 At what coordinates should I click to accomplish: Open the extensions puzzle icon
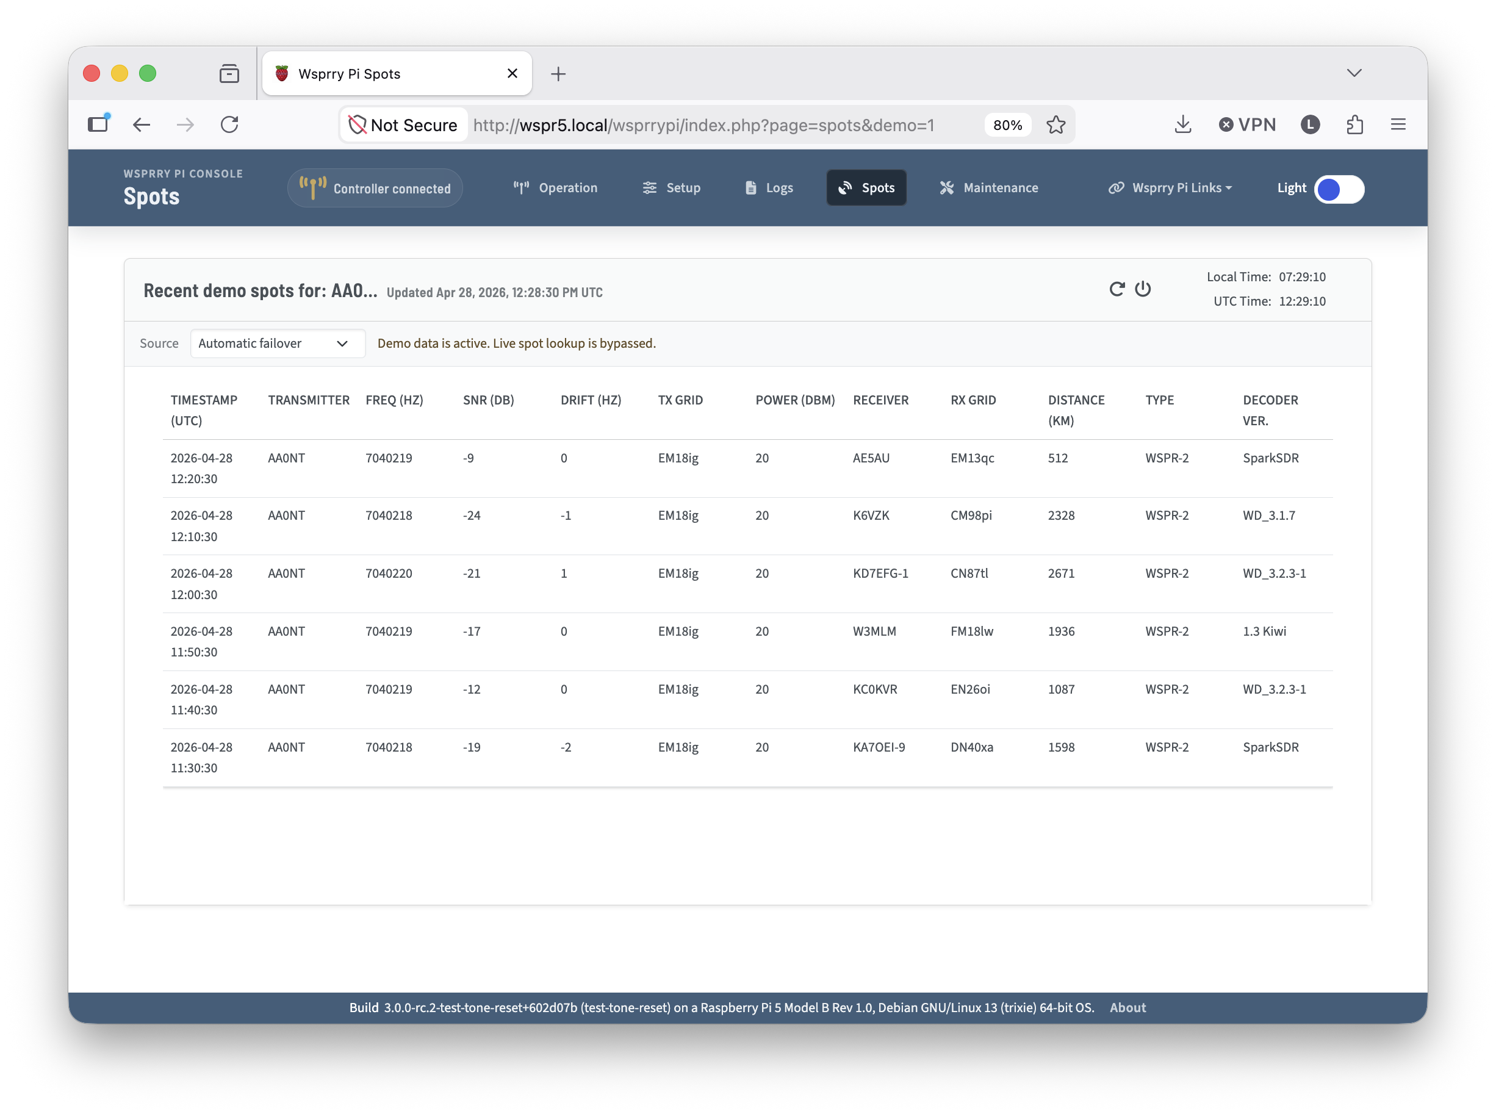pyautogui.click(x=1354, y=124)
